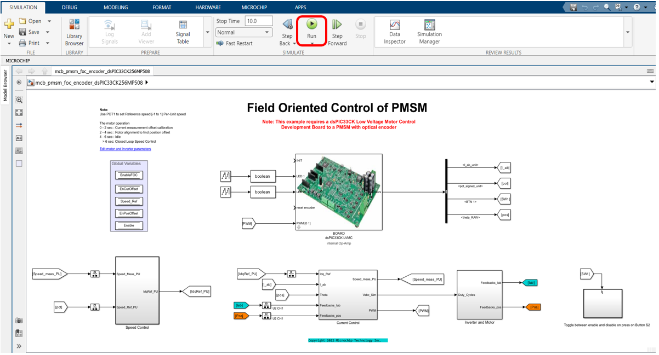The image size is (659, 355).
Task: Click the EnPosOffset global variable block
Action: click(129, 213)
